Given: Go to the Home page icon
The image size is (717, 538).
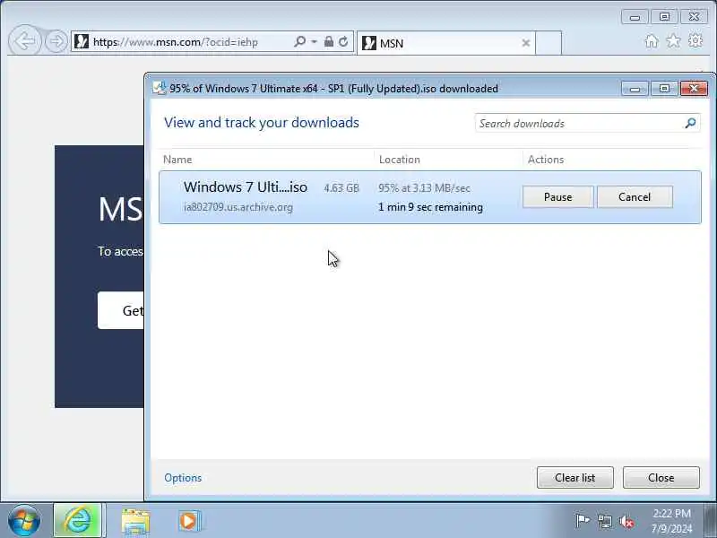Looking at the screenshot, I should (x=652, y=41).
